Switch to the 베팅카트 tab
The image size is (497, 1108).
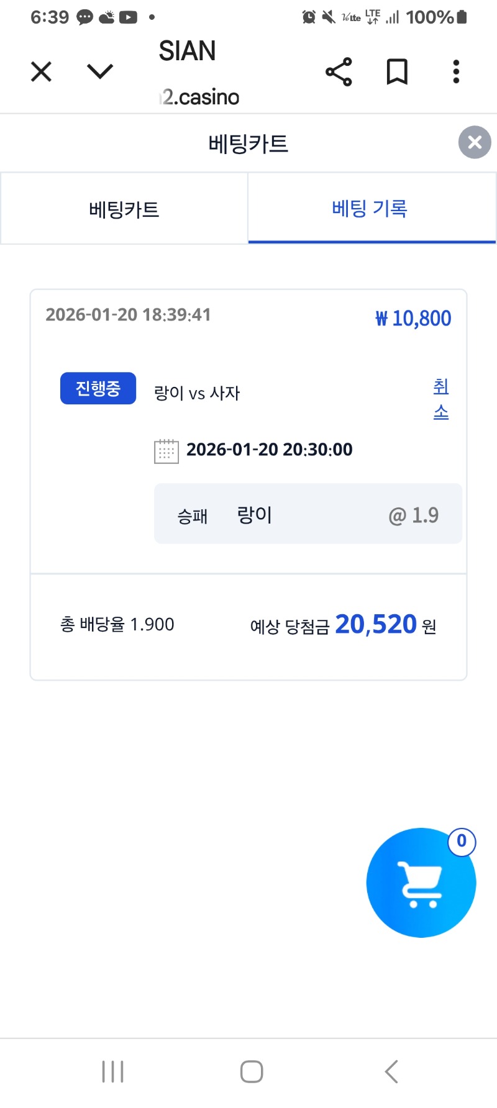pos(124,209)
